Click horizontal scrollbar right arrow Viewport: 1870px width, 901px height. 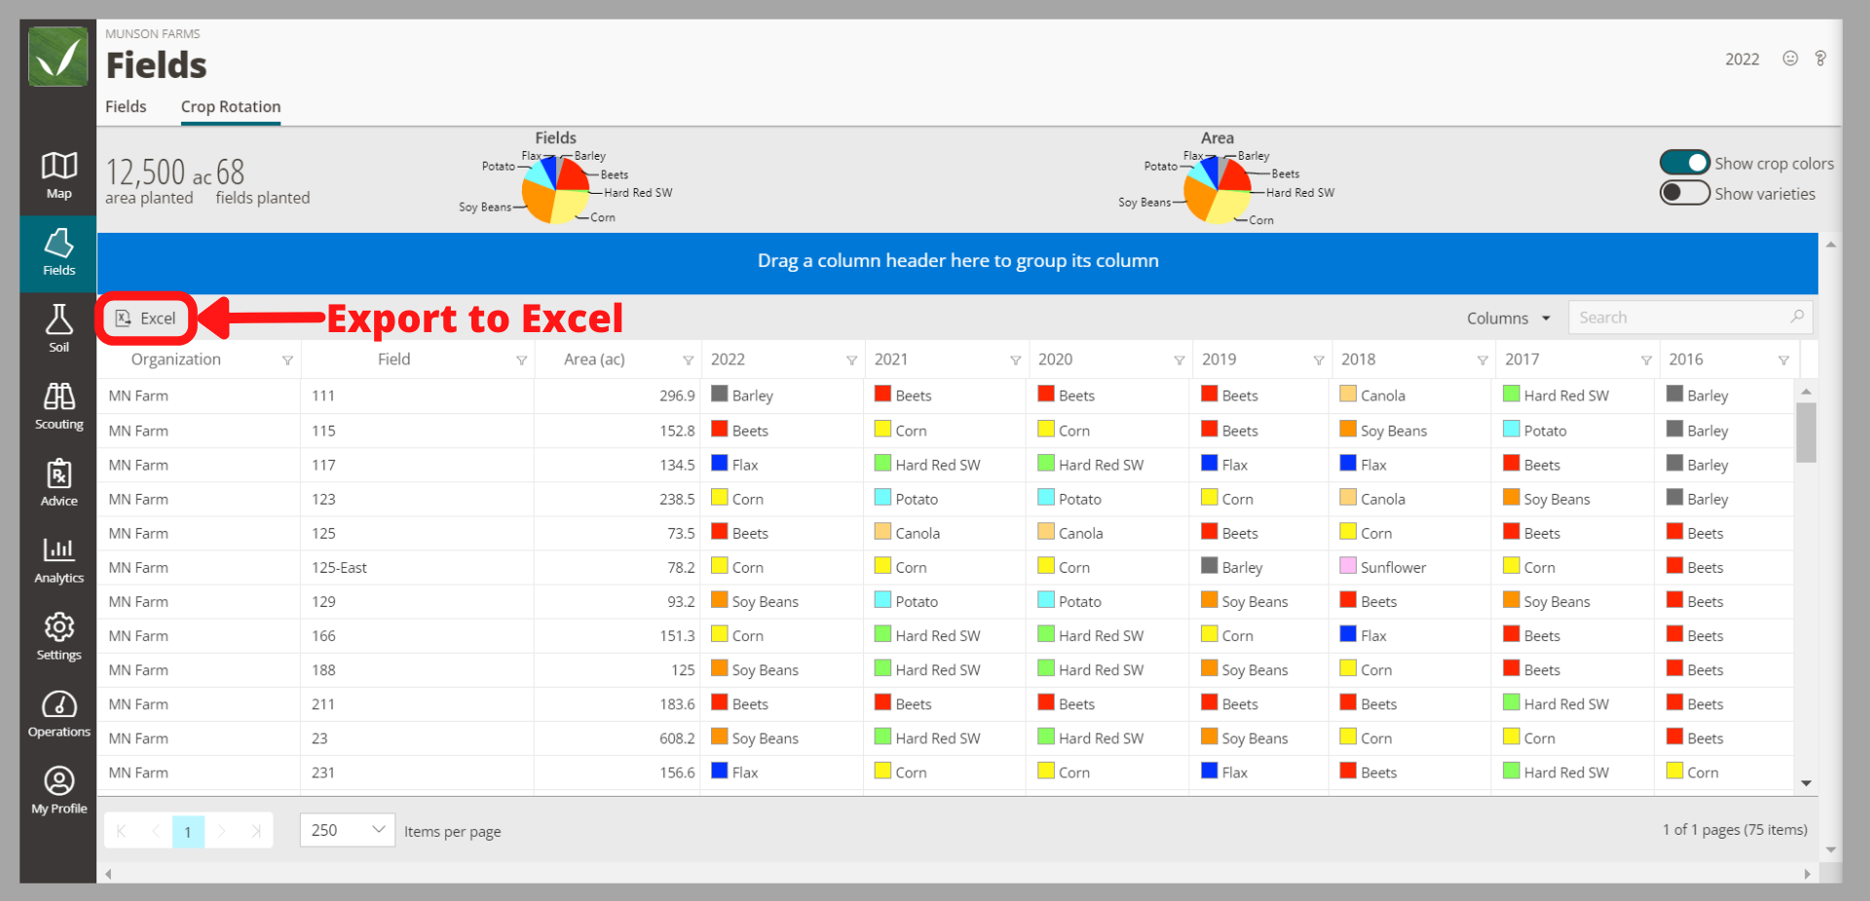coord(1807,874)
